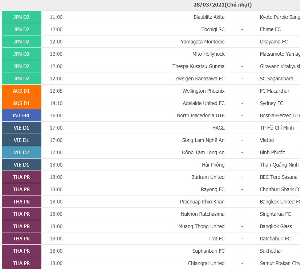The width and height of the screenshot is (301, 269).
Task: Select Hải Phòng team name
Action: tap(213, 165)
